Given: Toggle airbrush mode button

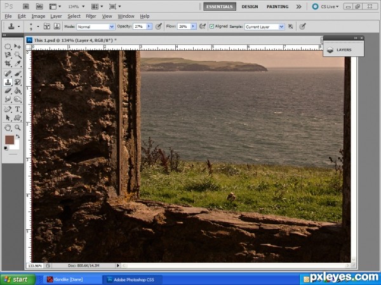Looking at the screenshot, I should tap(202, 27).
